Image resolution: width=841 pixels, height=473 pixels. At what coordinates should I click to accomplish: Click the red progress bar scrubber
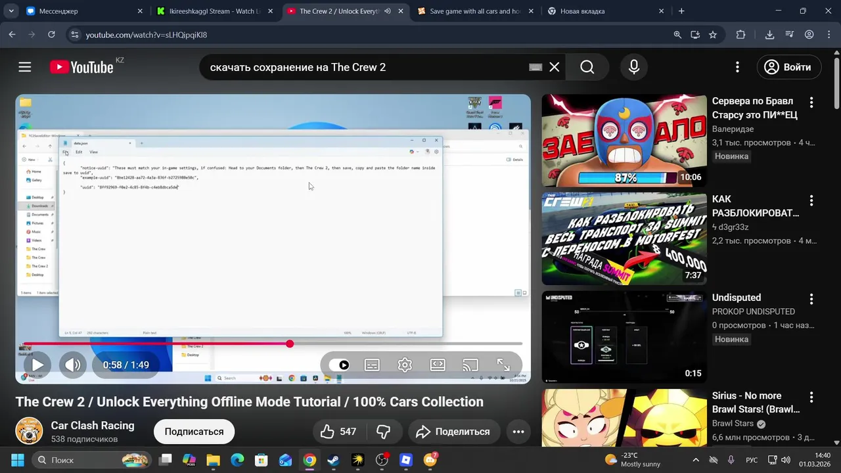(x=290, y=344)
